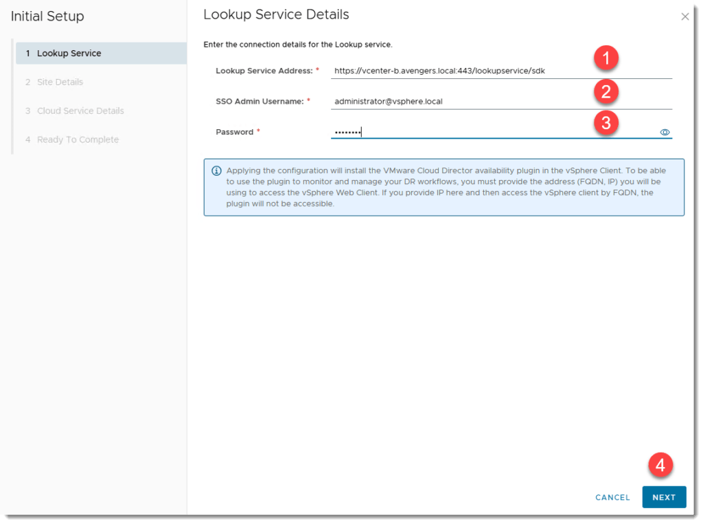The image size is (703, 524).
Task: Click the SSO Admin Username label
Action: (259, 102)
